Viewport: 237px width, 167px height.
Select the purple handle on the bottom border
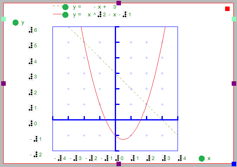[x=118, y=164]
